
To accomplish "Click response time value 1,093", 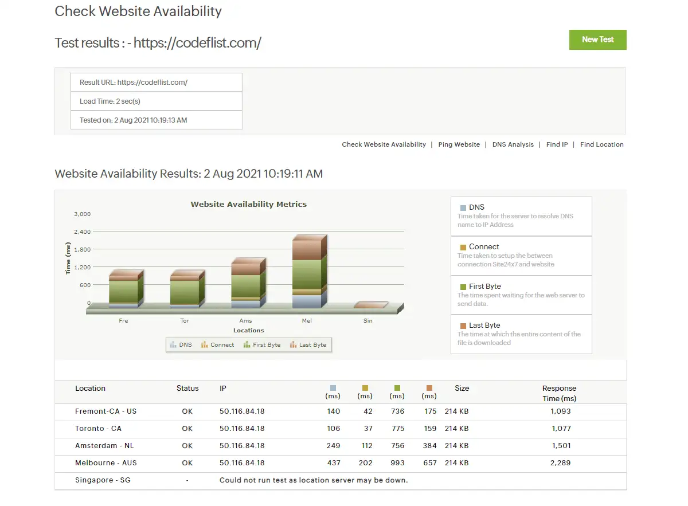I will coord(561,411).
